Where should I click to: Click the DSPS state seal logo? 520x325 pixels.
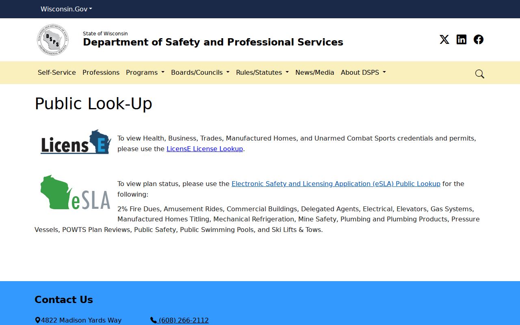(52, 40)
